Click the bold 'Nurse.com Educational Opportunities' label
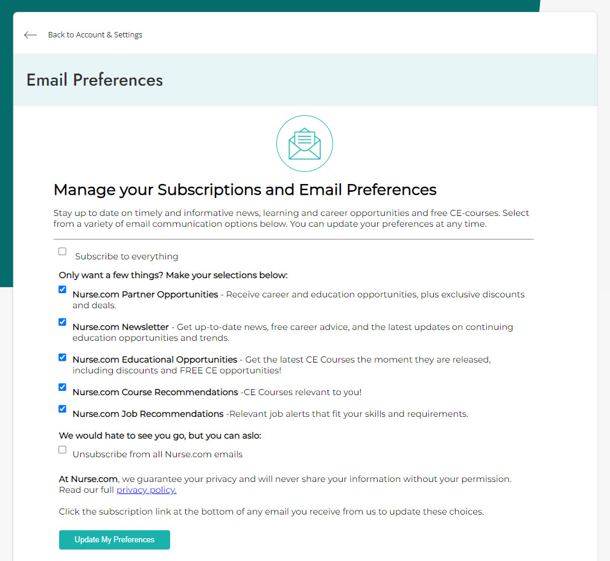 [155, 360]
